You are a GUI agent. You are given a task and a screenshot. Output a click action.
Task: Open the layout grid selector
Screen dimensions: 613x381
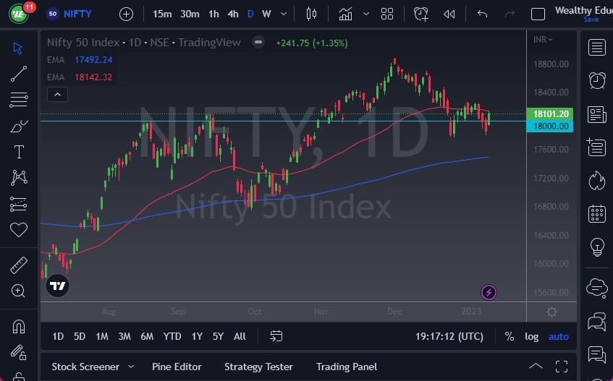click(387, 14)
